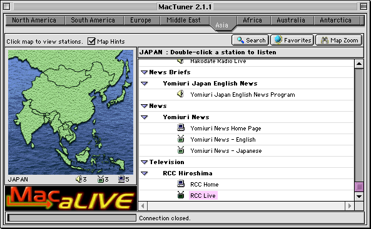Click the TV icon beside Yomiuri News - English

tap(181, 139)
